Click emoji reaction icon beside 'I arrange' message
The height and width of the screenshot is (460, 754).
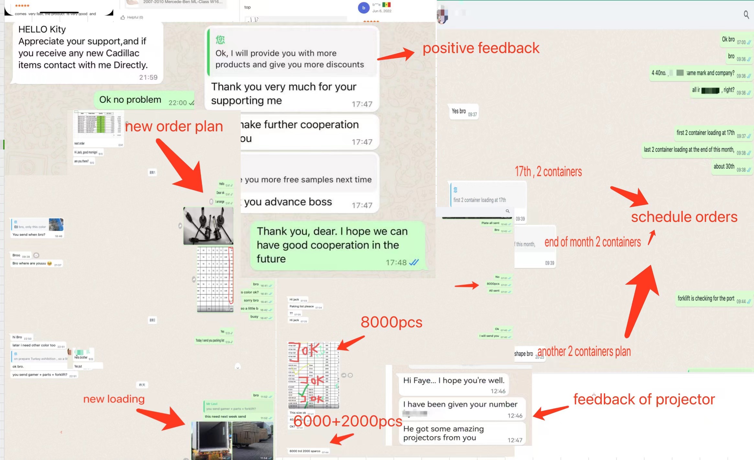[211, 202]
